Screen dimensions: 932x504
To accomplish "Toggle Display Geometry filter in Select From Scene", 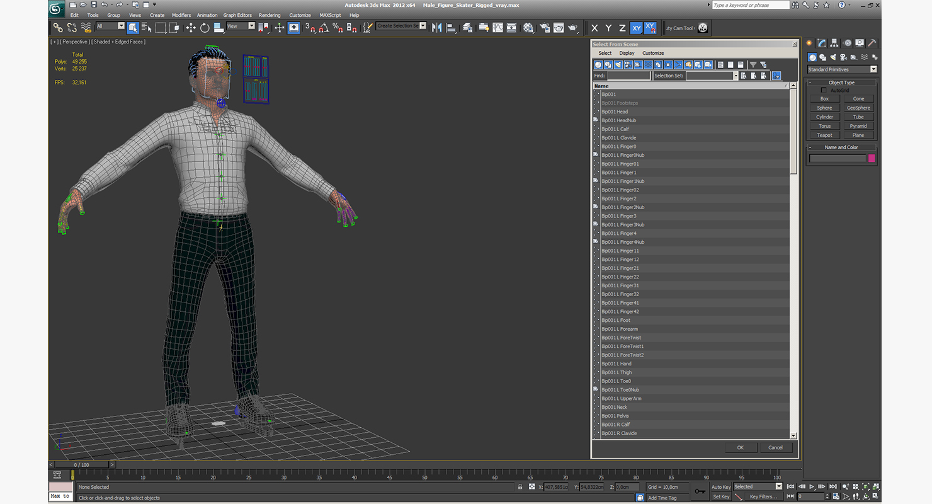I will 598,64.
